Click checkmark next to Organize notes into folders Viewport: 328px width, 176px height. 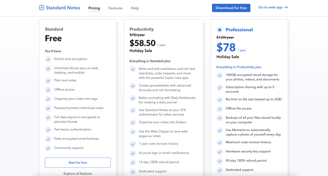[x=133, y=122]
